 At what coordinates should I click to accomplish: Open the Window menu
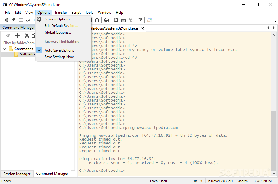[x=105, y=13]
